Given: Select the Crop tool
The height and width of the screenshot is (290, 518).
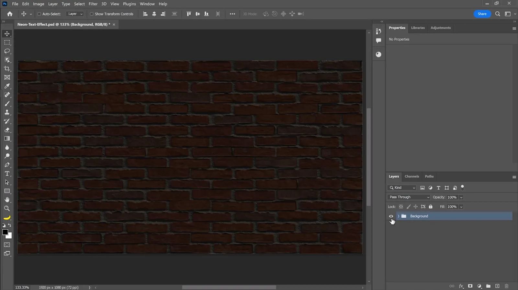Looking at the screenshot, I should (7, 69).
